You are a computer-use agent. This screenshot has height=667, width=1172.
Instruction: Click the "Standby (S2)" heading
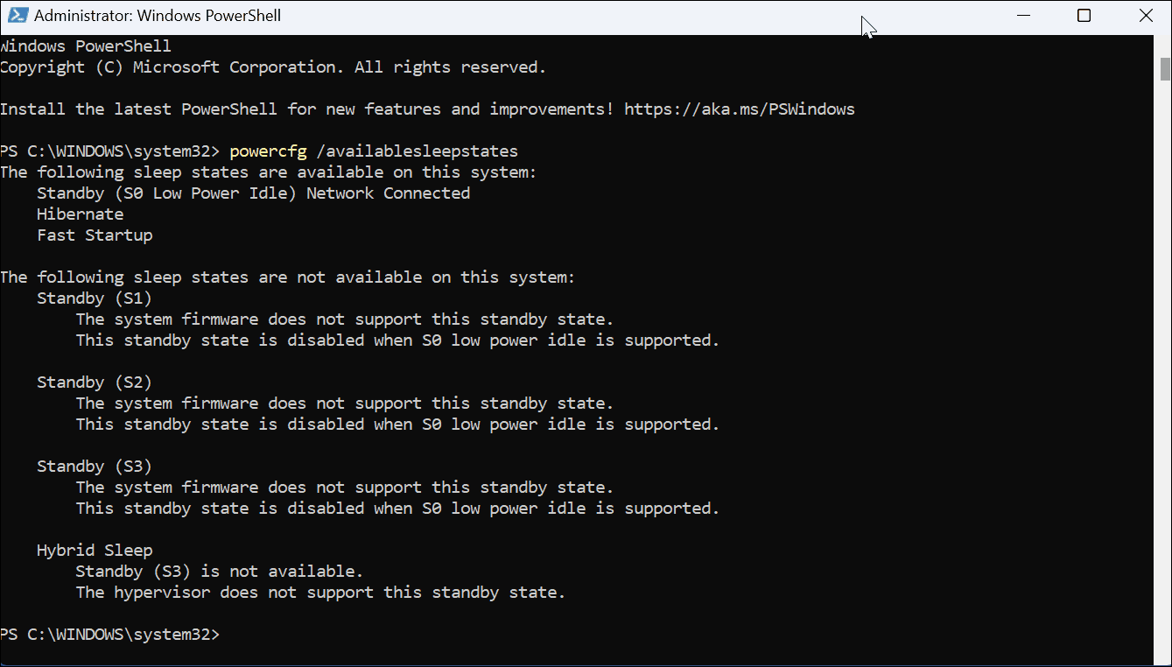tap(95, 383)
